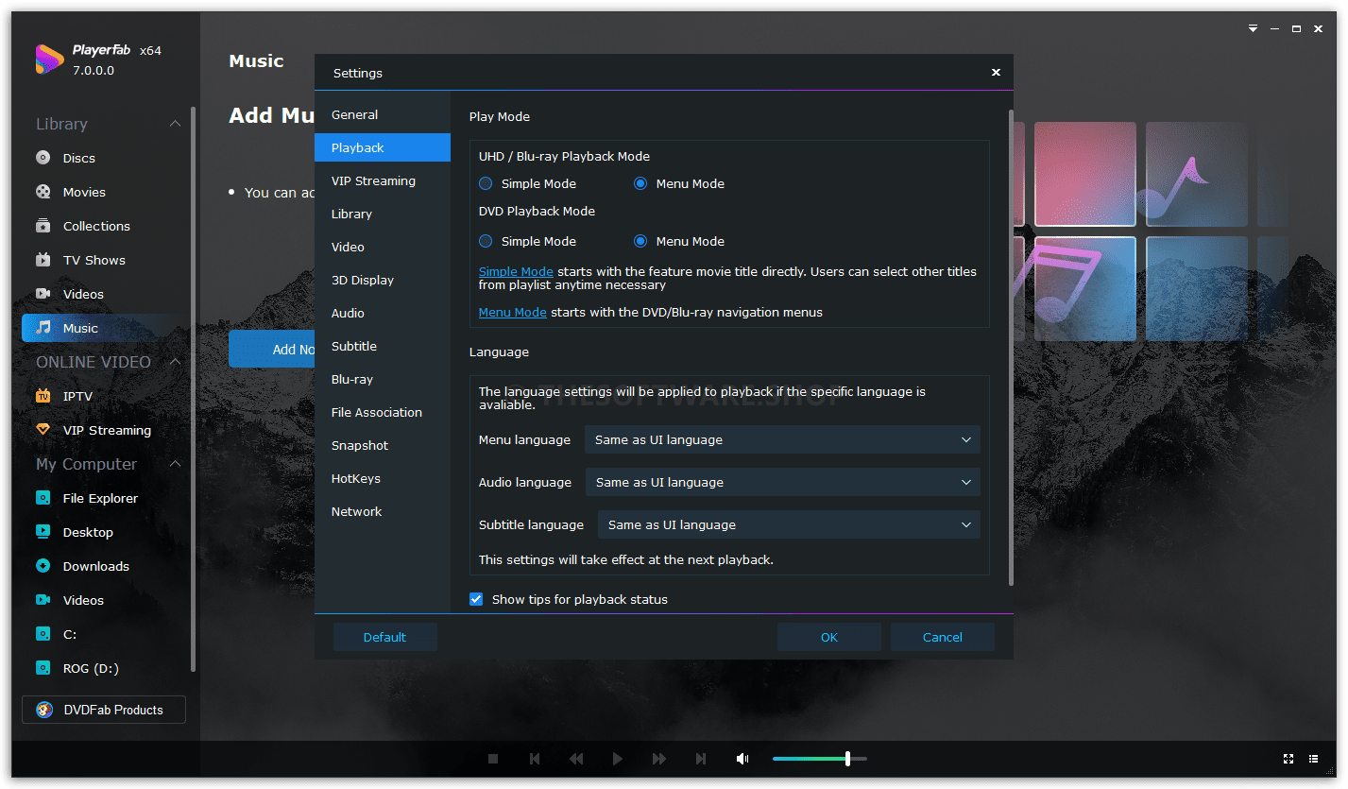Switch to the 3D Display settings tab

(383, 281)
